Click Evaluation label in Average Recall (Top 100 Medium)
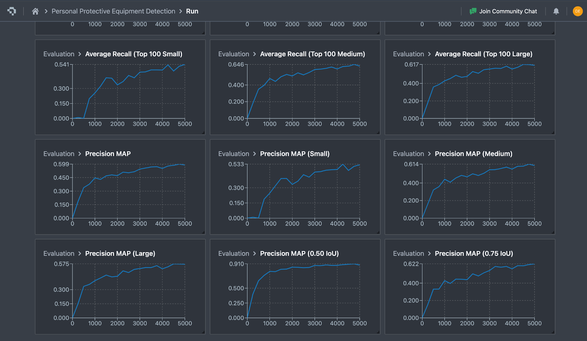 click(x=234, y=54)
